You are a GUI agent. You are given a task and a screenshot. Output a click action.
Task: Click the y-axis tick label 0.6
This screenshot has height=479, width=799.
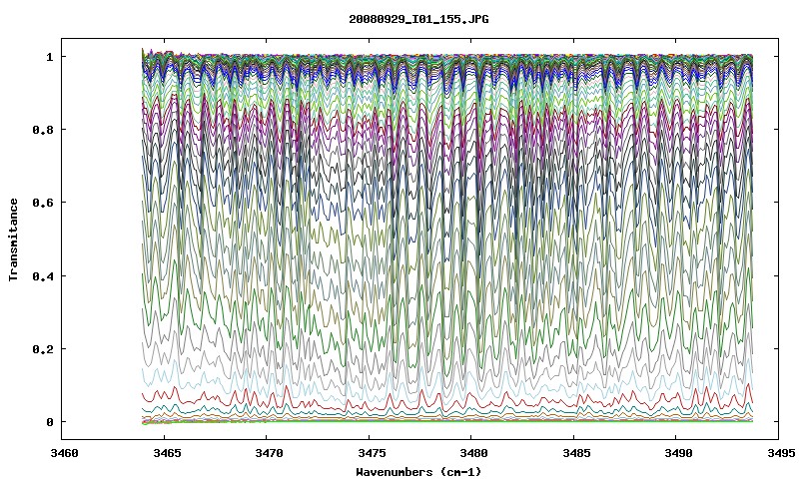[43, 203]
